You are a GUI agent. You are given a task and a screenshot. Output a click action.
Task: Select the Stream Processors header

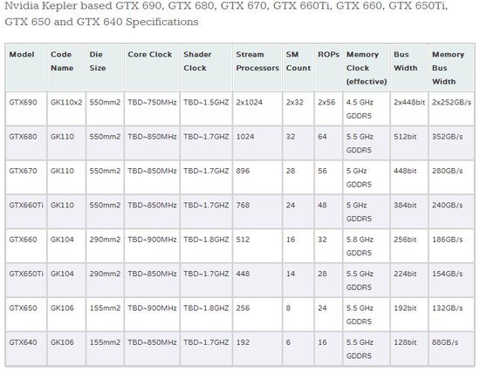(257, 68)
